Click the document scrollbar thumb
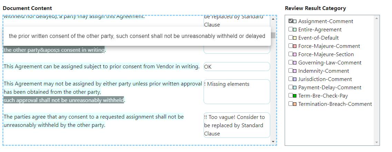The height and width of the screenshot is (152, 392). pos(273,35)
